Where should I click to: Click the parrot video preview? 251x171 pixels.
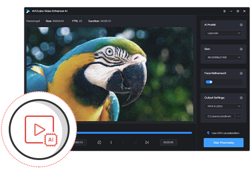tap(110, 74)
